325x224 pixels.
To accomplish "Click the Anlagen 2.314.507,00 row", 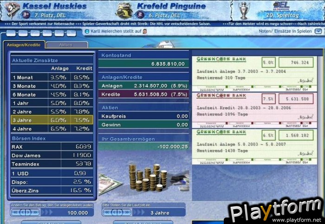I will (143, 86).
